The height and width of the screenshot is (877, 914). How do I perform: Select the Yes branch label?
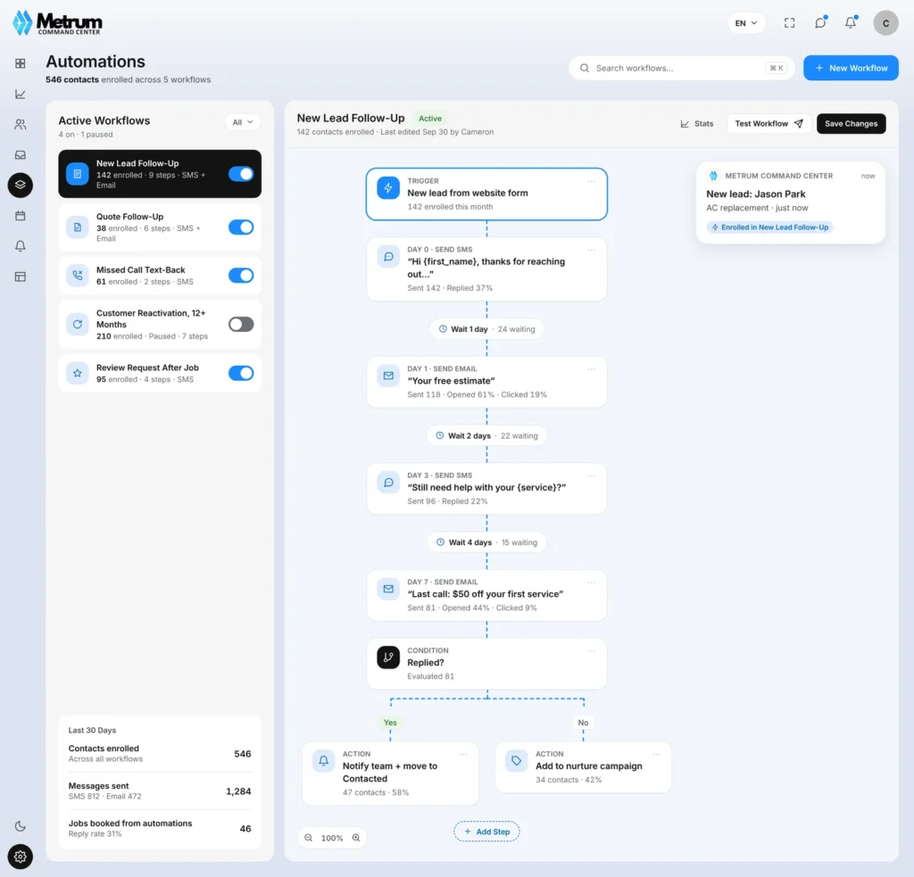390,723
